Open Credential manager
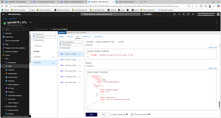This screenshot has width=221, height=118. point(15,95)
